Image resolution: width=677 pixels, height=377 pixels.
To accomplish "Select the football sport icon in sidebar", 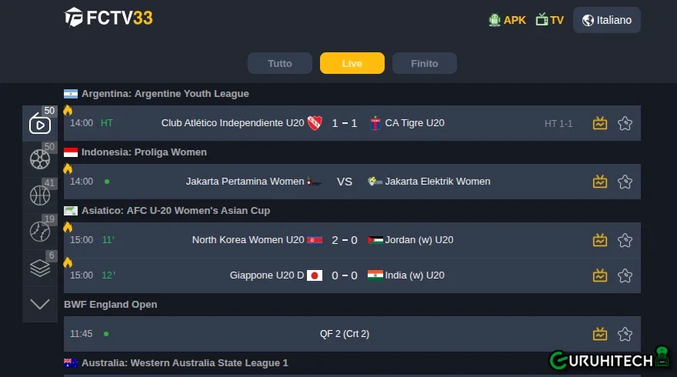I will (40, 159).
